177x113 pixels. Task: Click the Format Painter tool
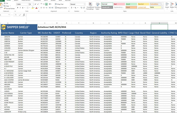coord(9,8)
